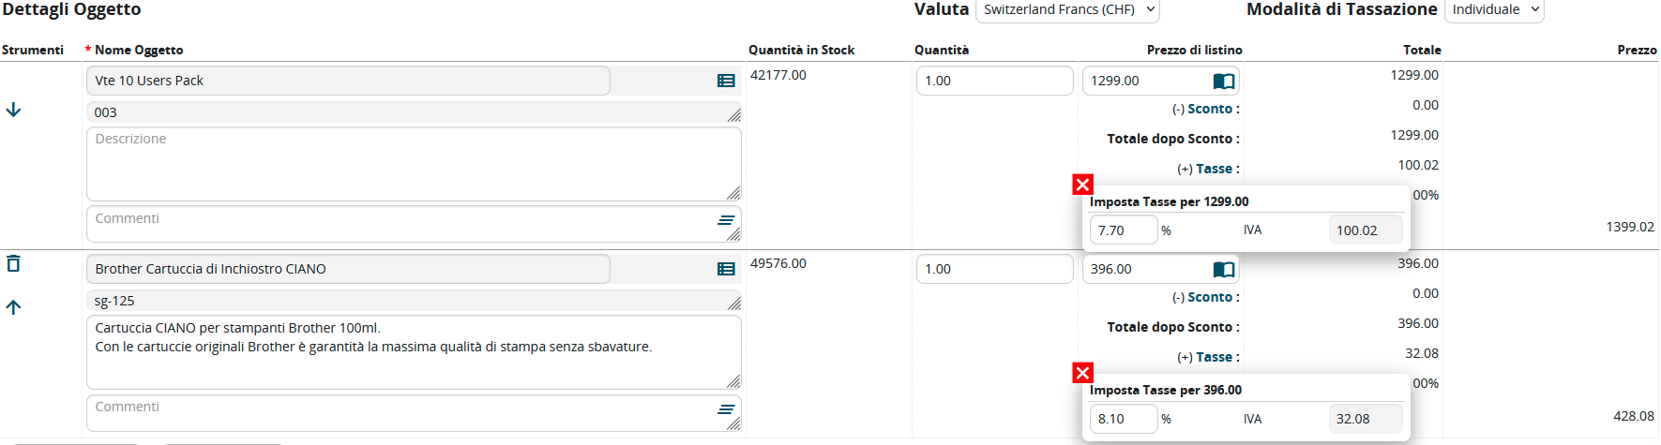Screen dimensions: 1661x445
Task: Edit the 8.10 IVA percentage field
Action: (1123, 419)
